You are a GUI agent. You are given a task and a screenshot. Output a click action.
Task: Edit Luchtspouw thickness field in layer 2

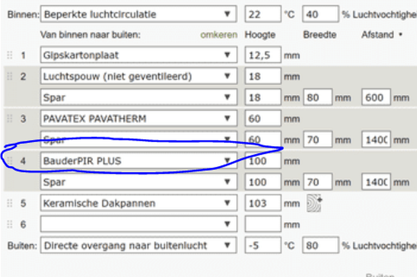coord(262,76)
